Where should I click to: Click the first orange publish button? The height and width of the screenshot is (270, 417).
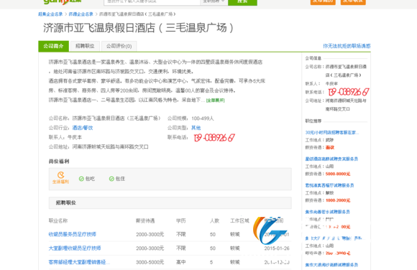[x=323, y=2]
